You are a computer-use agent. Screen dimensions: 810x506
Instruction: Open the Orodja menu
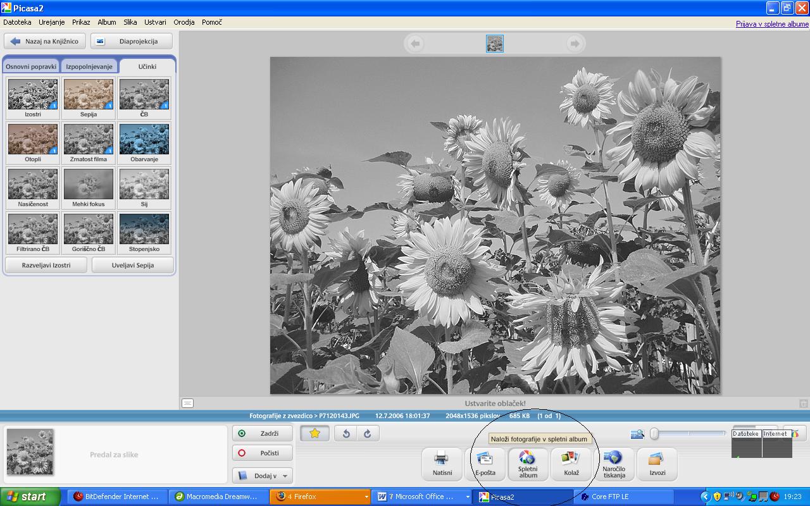coord(184,22)
